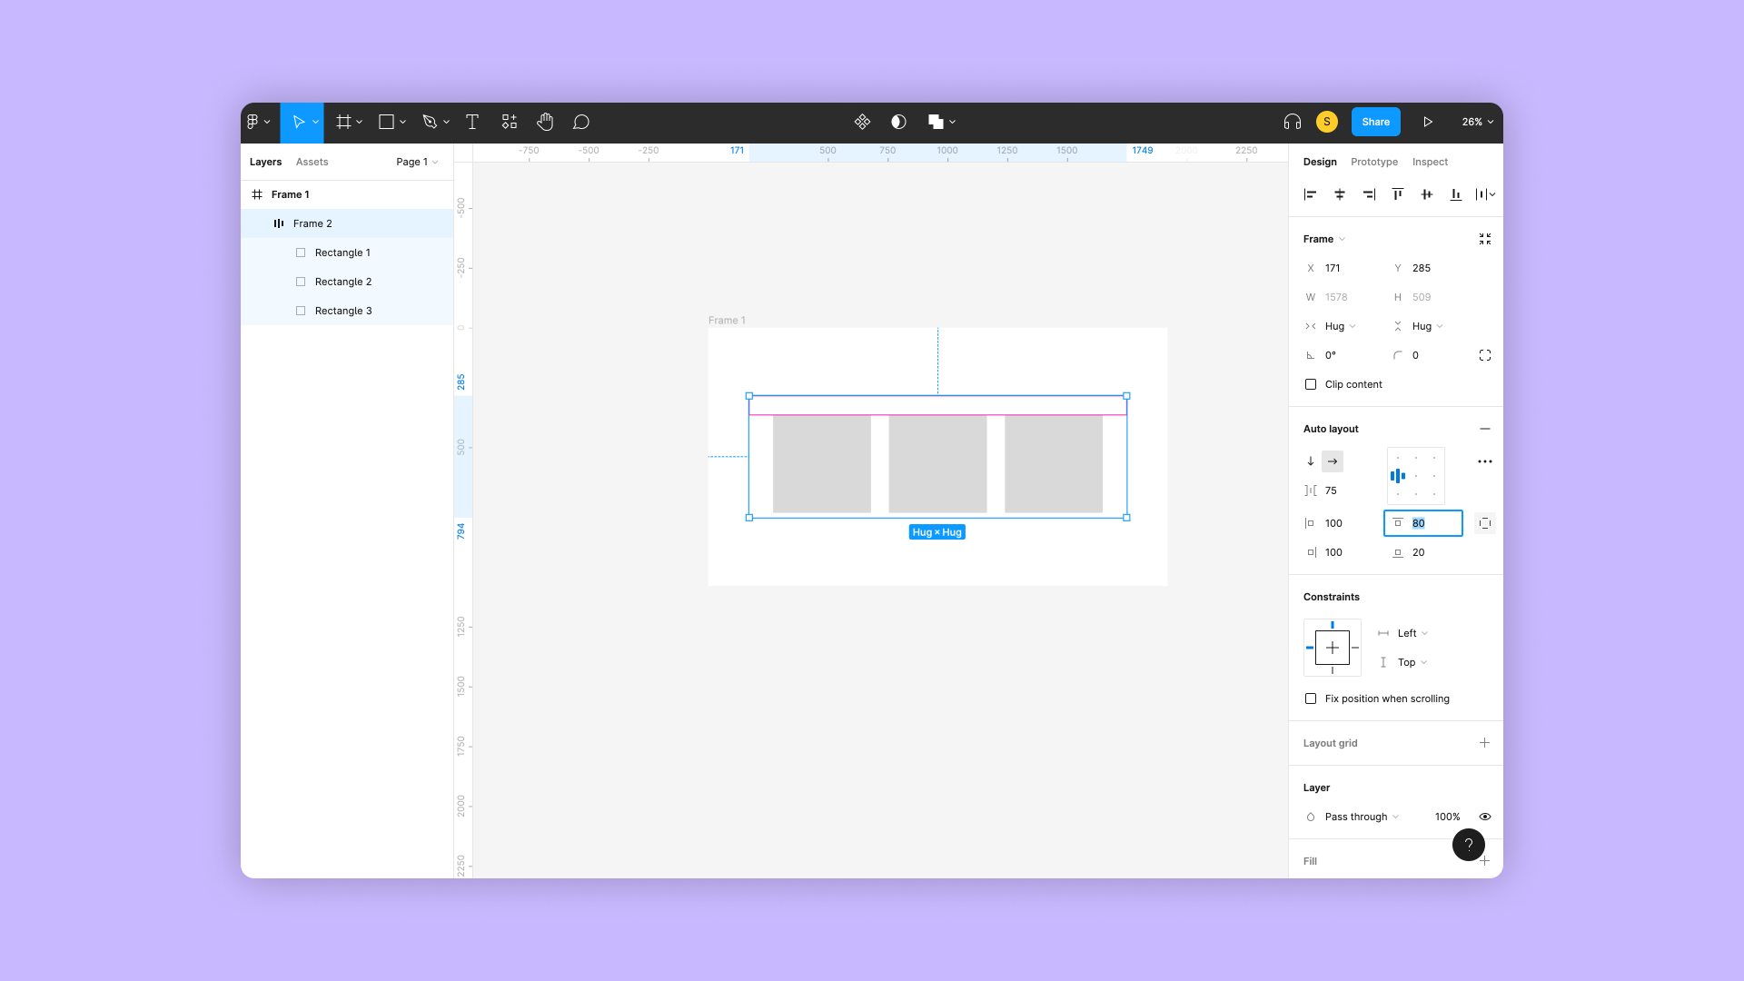The height and width of the screenshot is (981, 1744).
Task: Click the Components/Assets icon
Action: click(x=509, y=123)
